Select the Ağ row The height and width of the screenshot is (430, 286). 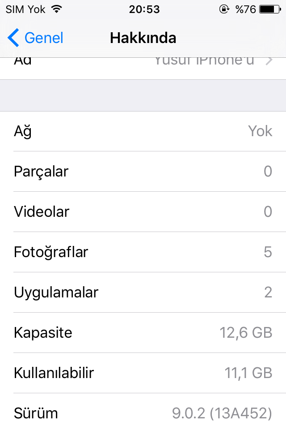click(x=143, y=131)
